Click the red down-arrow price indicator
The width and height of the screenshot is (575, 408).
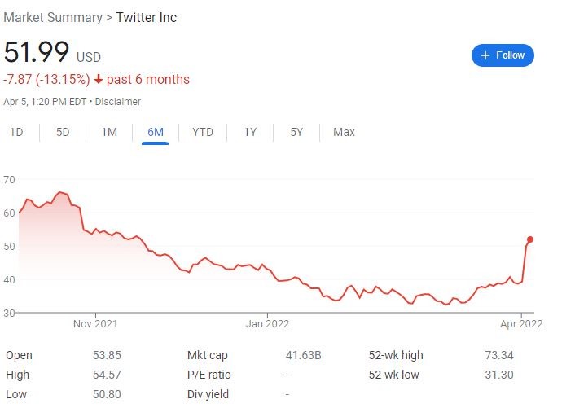99,80
